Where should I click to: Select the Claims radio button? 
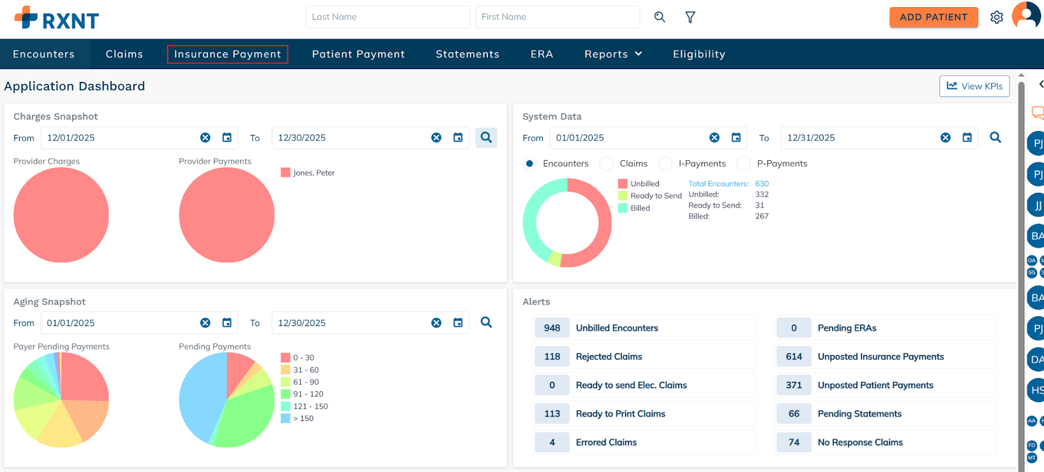(607, 164)
